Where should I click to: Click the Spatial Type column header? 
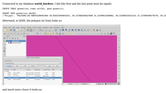point(47,70)
